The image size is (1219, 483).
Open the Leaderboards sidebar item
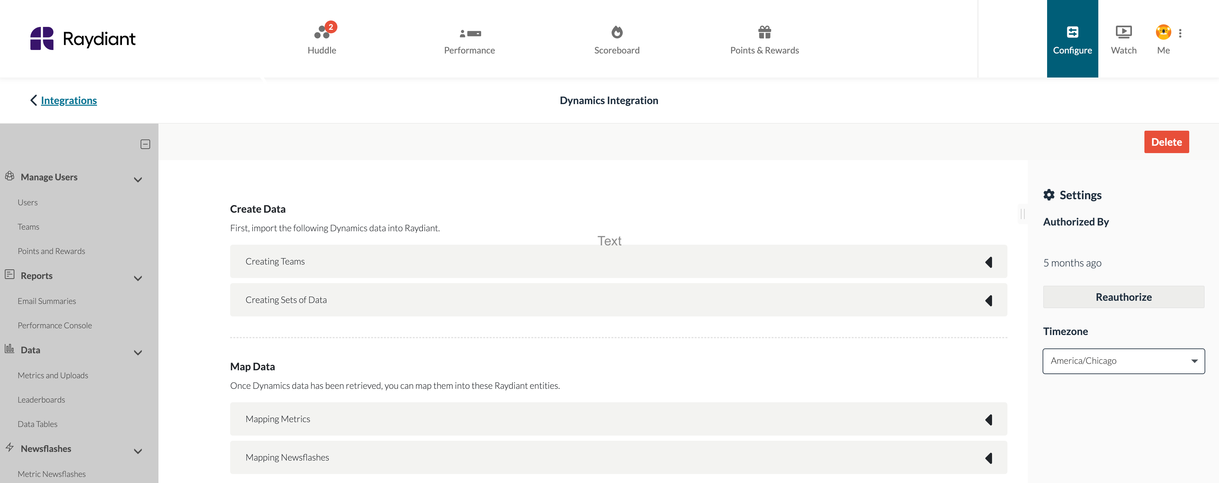point(41,400)
